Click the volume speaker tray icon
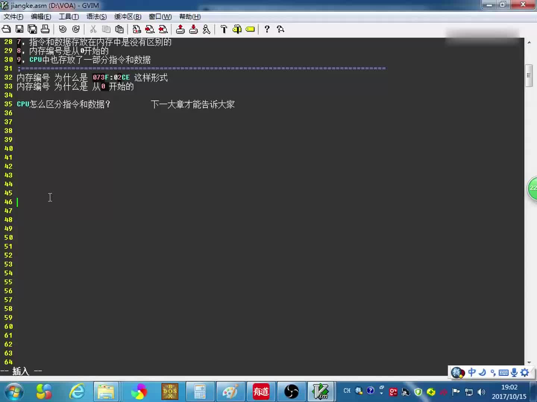Viewport: 537px width, 402px height. point(481,392)
